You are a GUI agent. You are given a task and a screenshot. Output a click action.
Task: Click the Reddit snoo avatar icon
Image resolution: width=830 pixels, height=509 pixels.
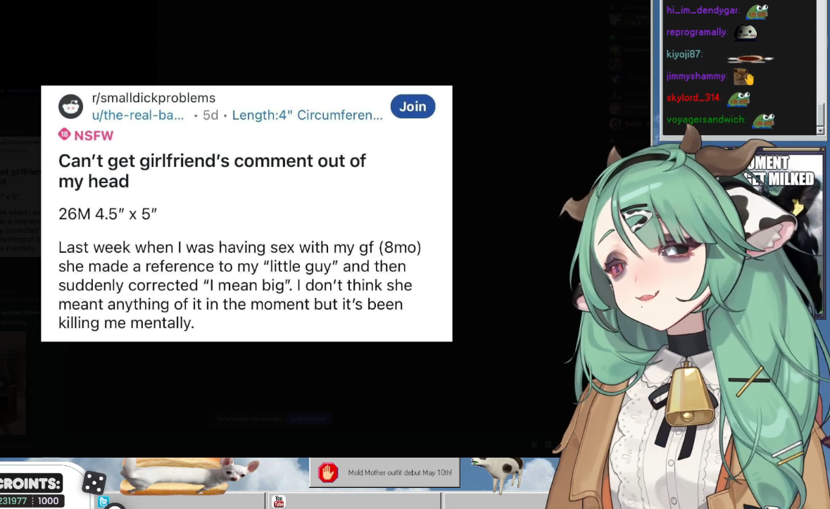tap(70, 106)
